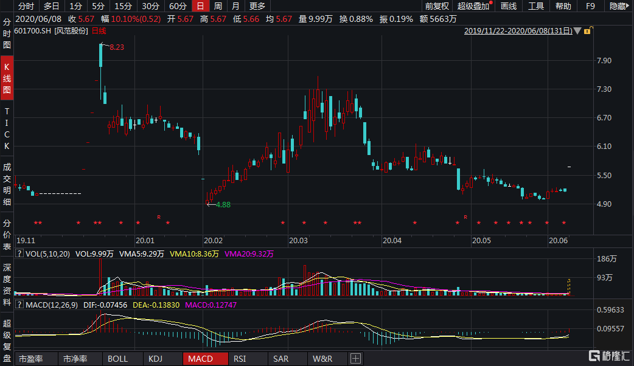Click the plus icon to add indicator

tap(355, 359)
